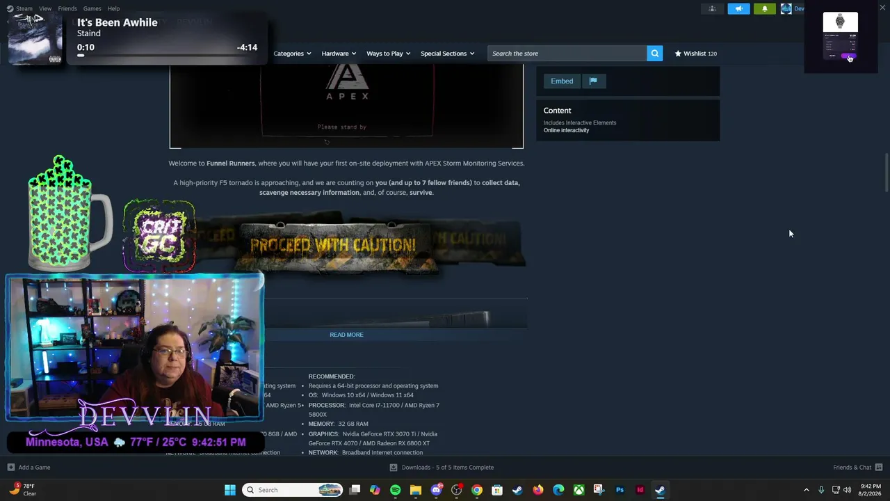Open Microsoft Store from the taskbar

tap(497, 490)
